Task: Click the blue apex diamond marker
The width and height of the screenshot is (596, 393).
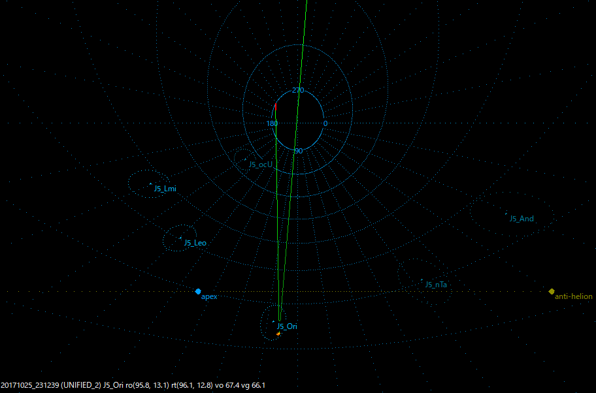Action: click(x=198, y=292)
